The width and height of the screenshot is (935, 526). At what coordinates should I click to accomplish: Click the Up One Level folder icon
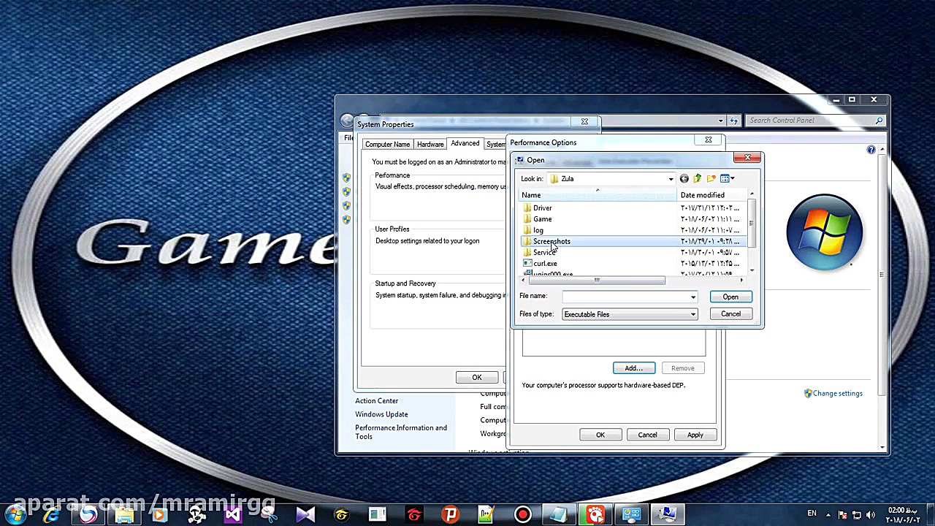pos(698,179)
